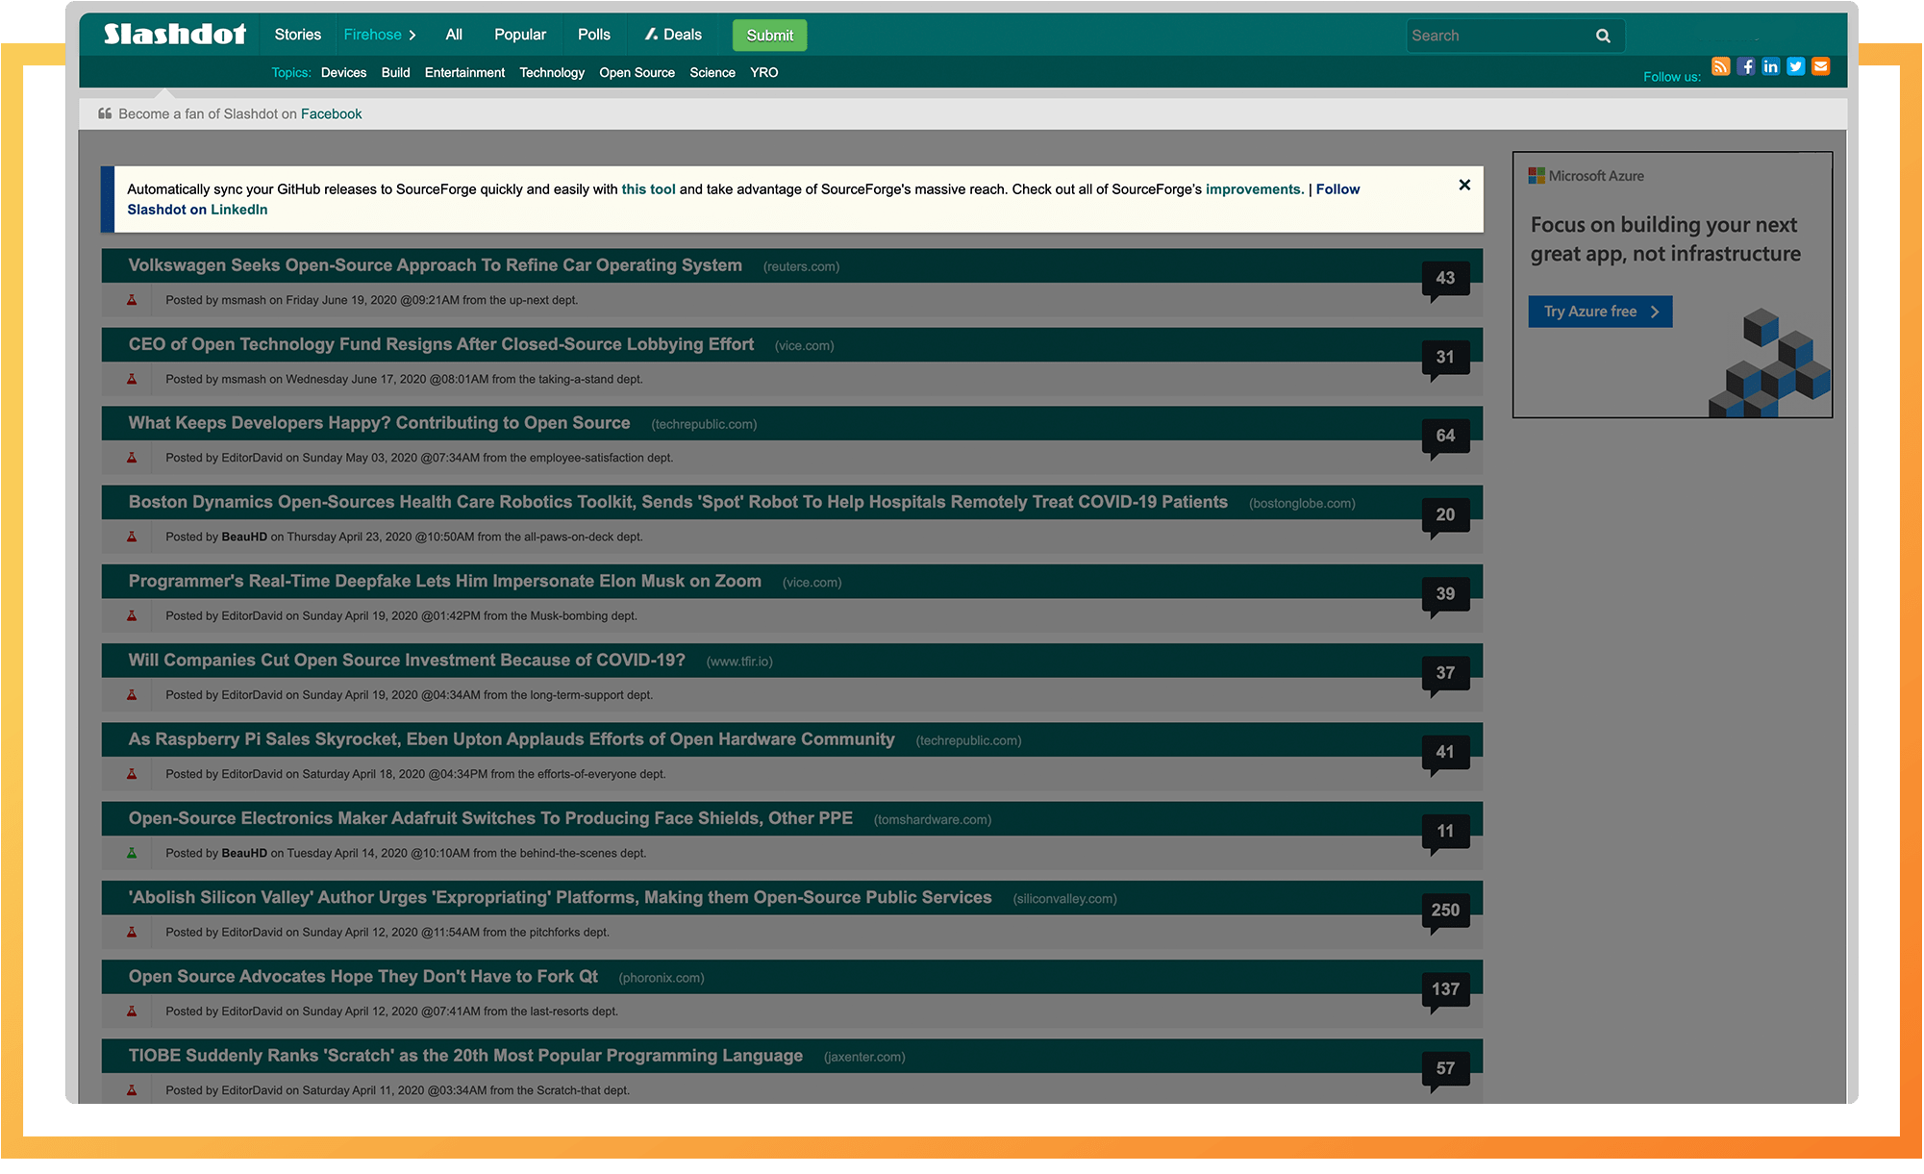The image size is (1924, 1174).
Task: Click the reuters.com source link
Action: (801, 267)
